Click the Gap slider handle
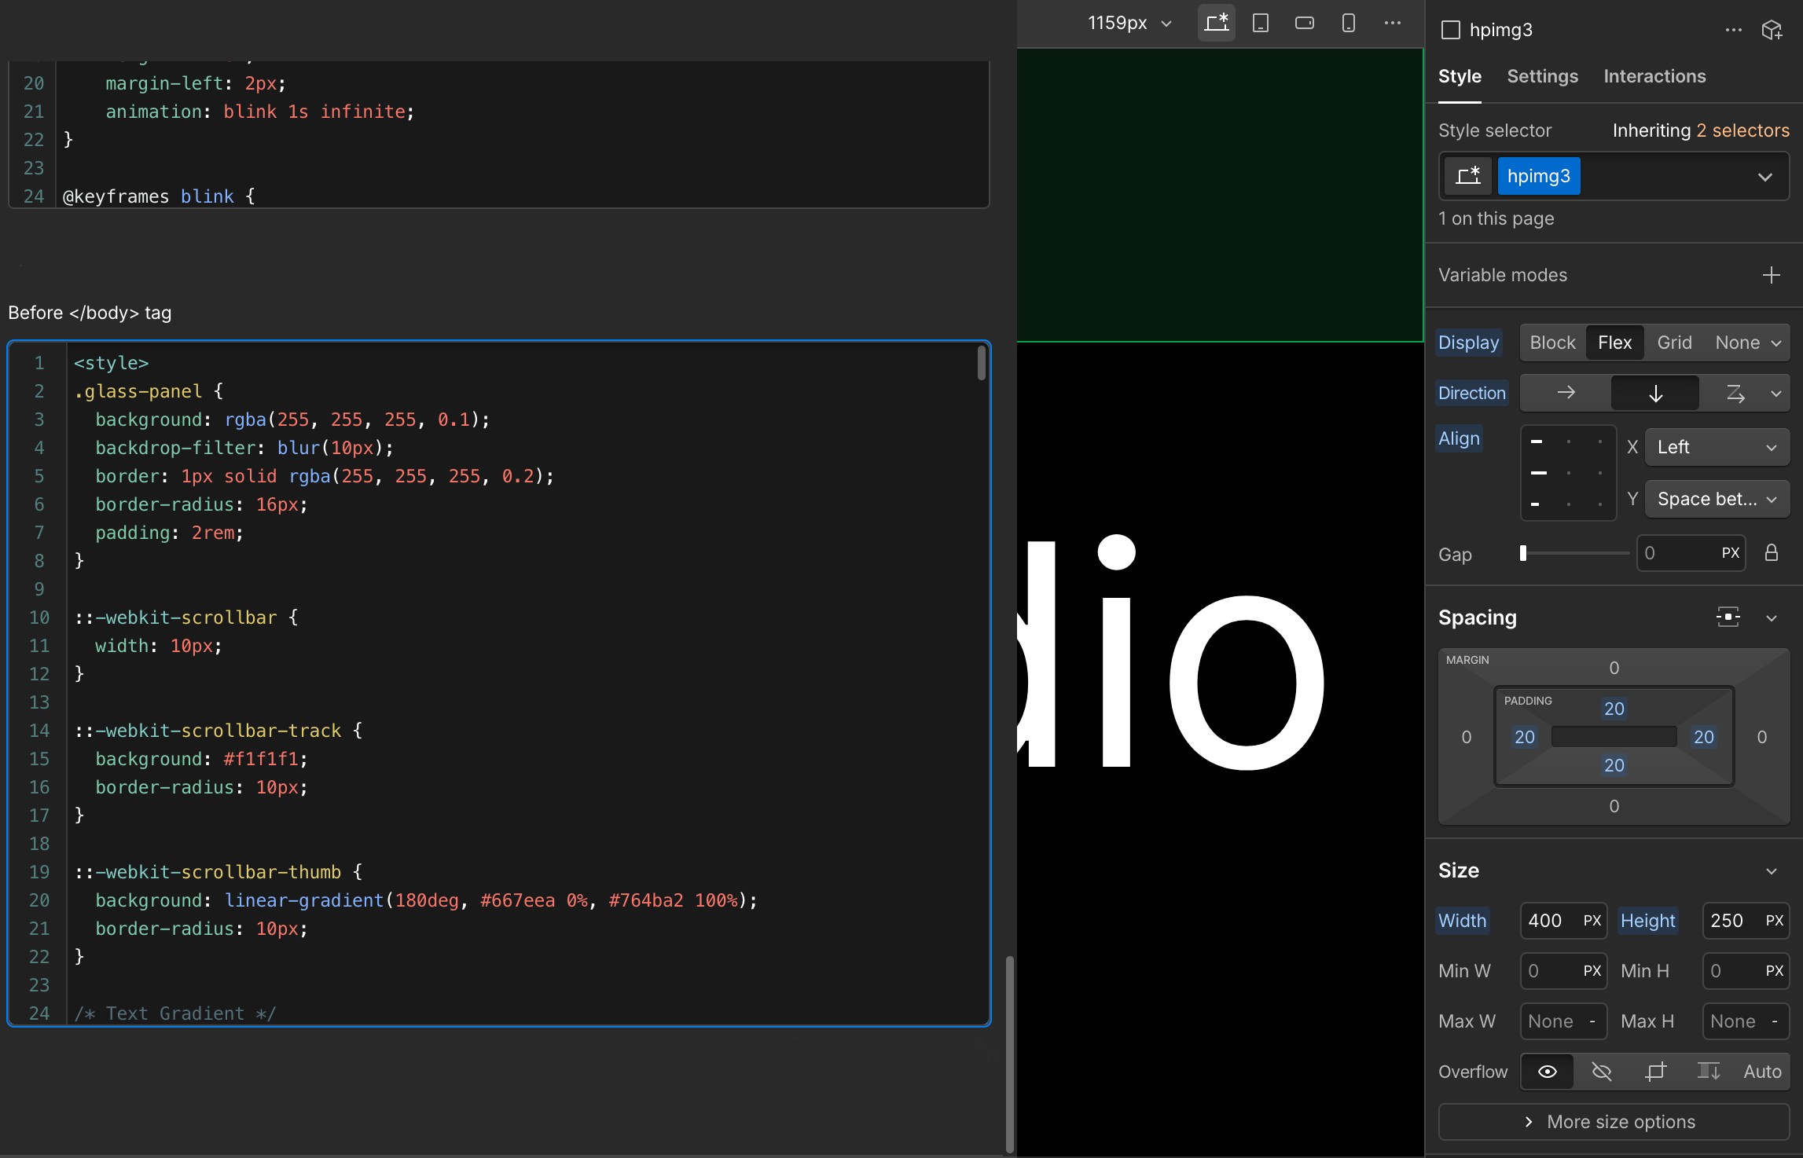Viewport: 1803px width, 1158px height. coord(1523,553)
